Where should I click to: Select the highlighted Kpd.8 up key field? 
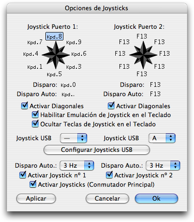[54, 37]
